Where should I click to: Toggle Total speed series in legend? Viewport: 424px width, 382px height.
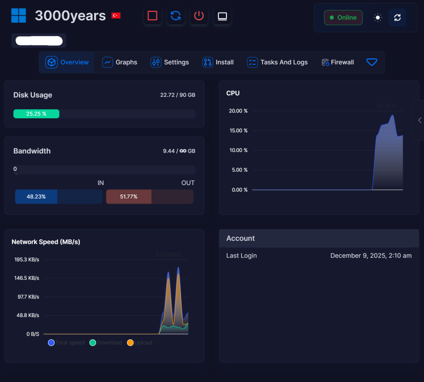[x=51, y=343]
